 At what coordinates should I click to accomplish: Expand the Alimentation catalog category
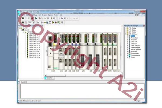(x=127, y=39)
